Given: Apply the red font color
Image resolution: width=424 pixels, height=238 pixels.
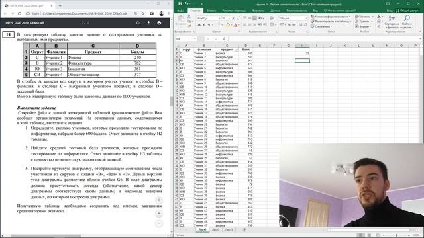Looking at the screenshot, I should tap(235, 25).
